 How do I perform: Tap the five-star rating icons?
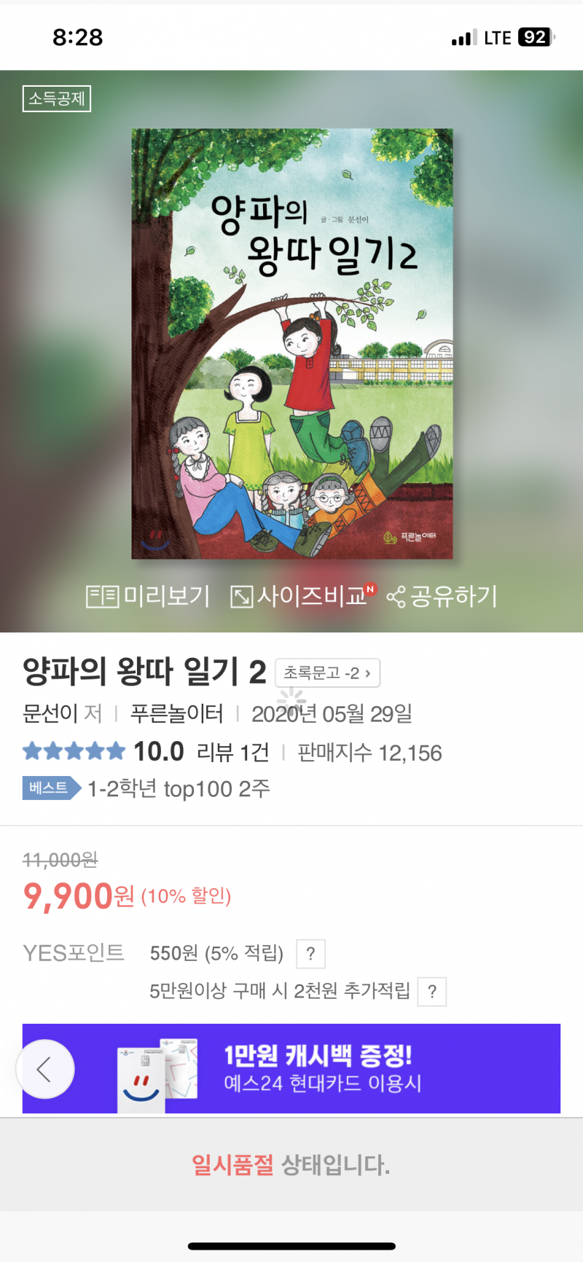point(74,751)
